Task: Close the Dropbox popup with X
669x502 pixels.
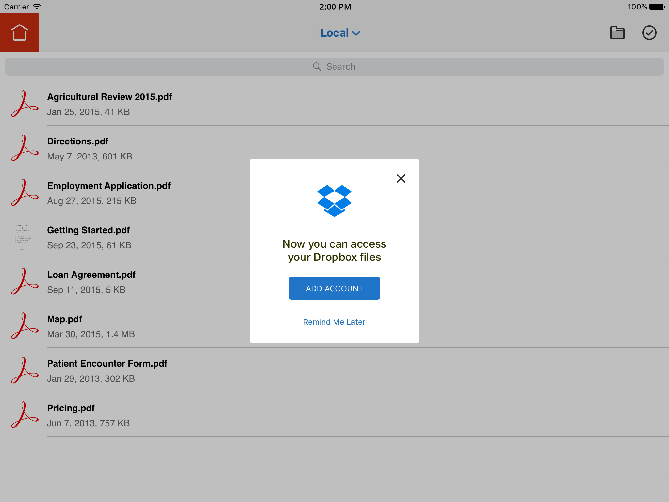Action: click(x=401, y=178)
